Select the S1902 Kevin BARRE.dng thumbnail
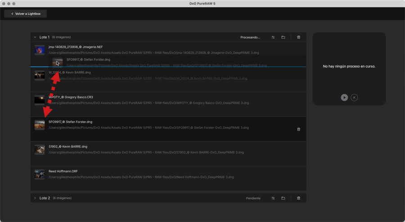Image resolution: width=405 pixels, height=222 pixels. (x=40, y=149)
